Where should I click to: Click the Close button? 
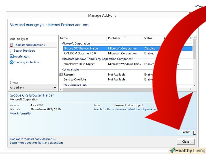pos(186,142)
